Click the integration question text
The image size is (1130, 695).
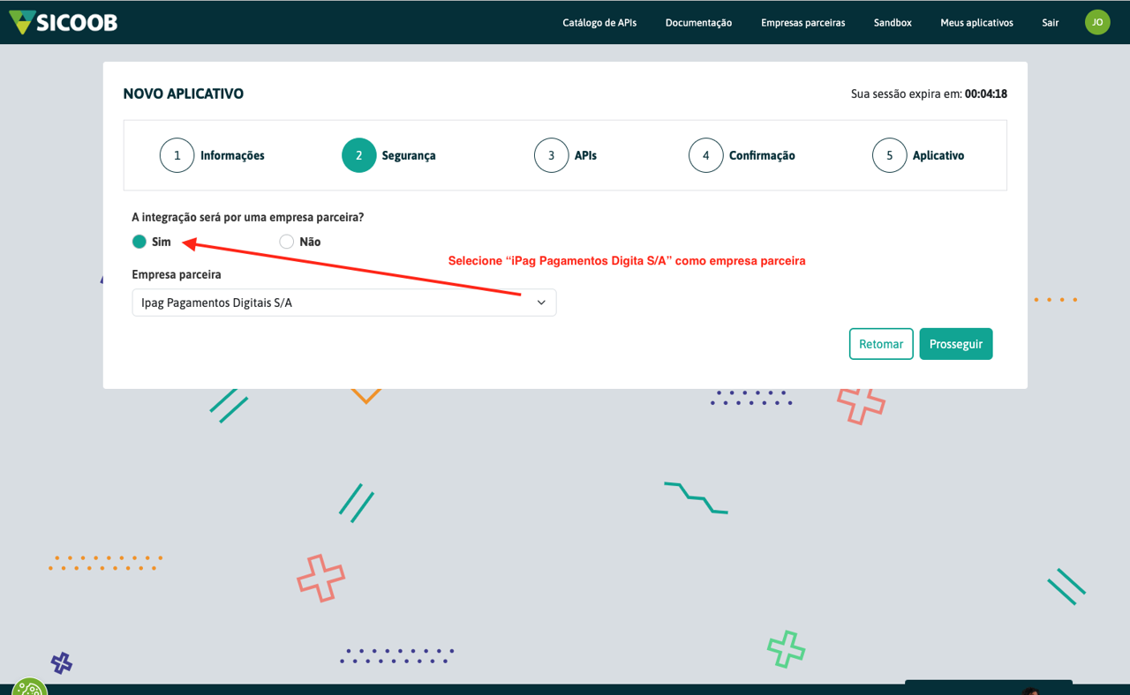coord(248,217)
